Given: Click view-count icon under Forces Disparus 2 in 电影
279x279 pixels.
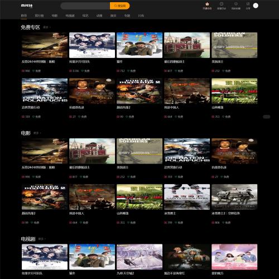Looking at the screenshot, I should pos(23,223).
